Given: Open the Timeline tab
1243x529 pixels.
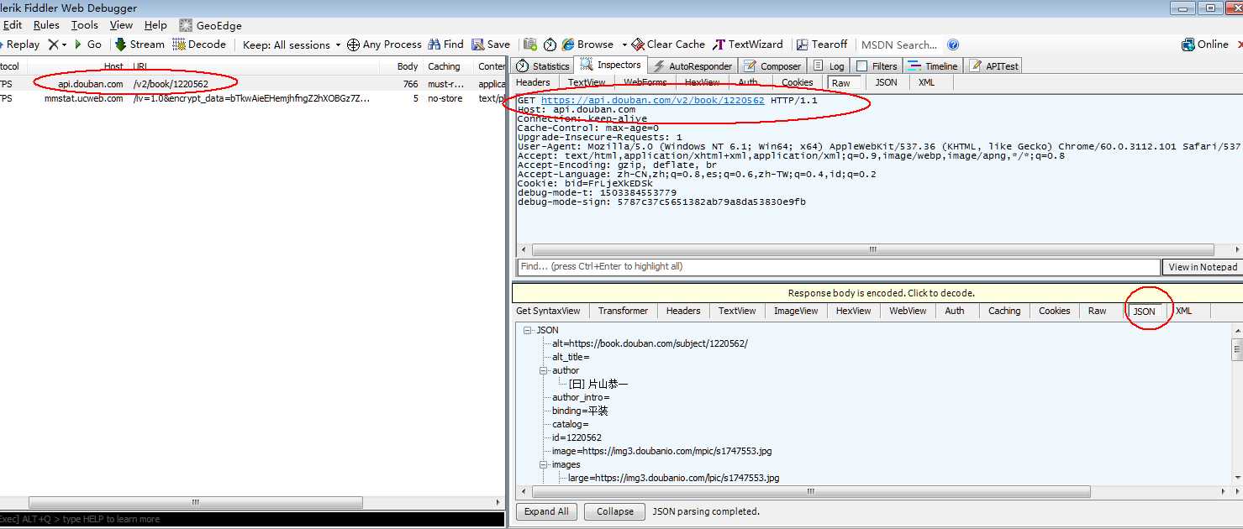Looking at the screenshot, I should [933, 66].
